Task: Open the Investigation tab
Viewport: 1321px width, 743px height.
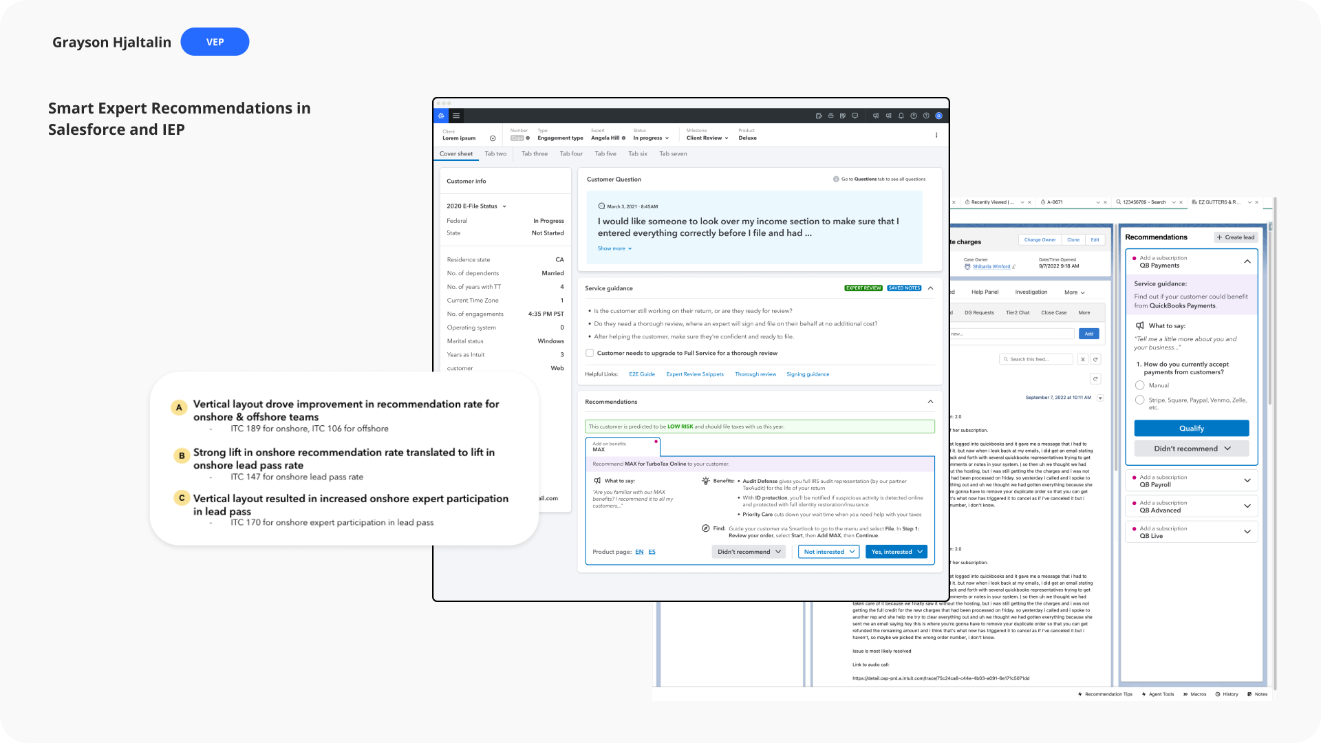Action: 1031,292
